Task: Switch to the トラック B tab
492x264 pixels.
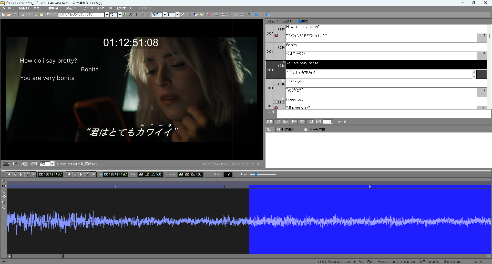Action: pyautogui.click(x=286, y=21)
